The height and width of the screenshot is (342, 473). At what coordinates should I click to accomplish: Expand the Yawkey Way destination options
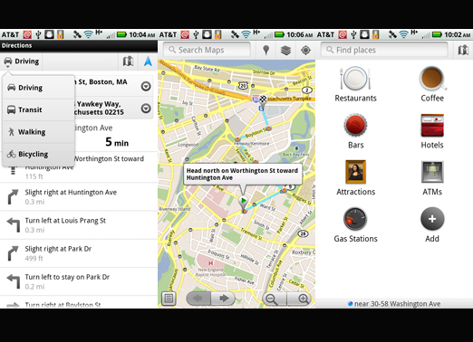pyautogui.click(x=146, y=109)
